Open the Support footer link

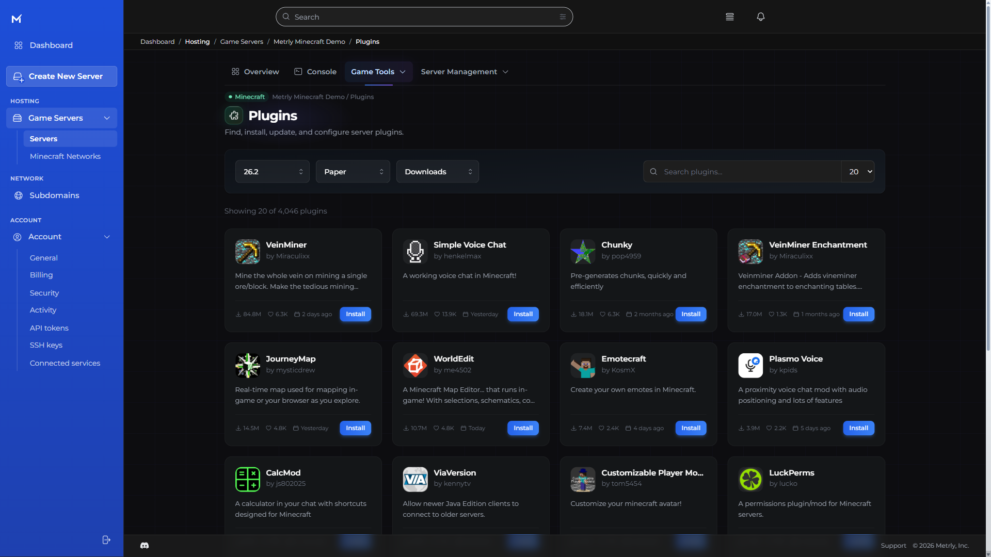point(893,546)
